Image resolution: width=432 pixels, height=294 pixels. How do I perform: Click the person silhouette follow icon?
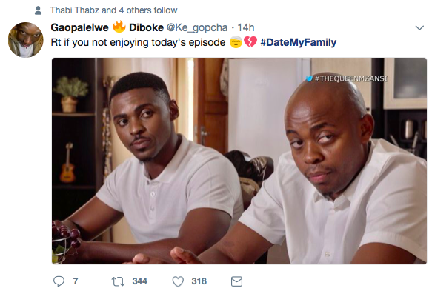tap(39, 10)
